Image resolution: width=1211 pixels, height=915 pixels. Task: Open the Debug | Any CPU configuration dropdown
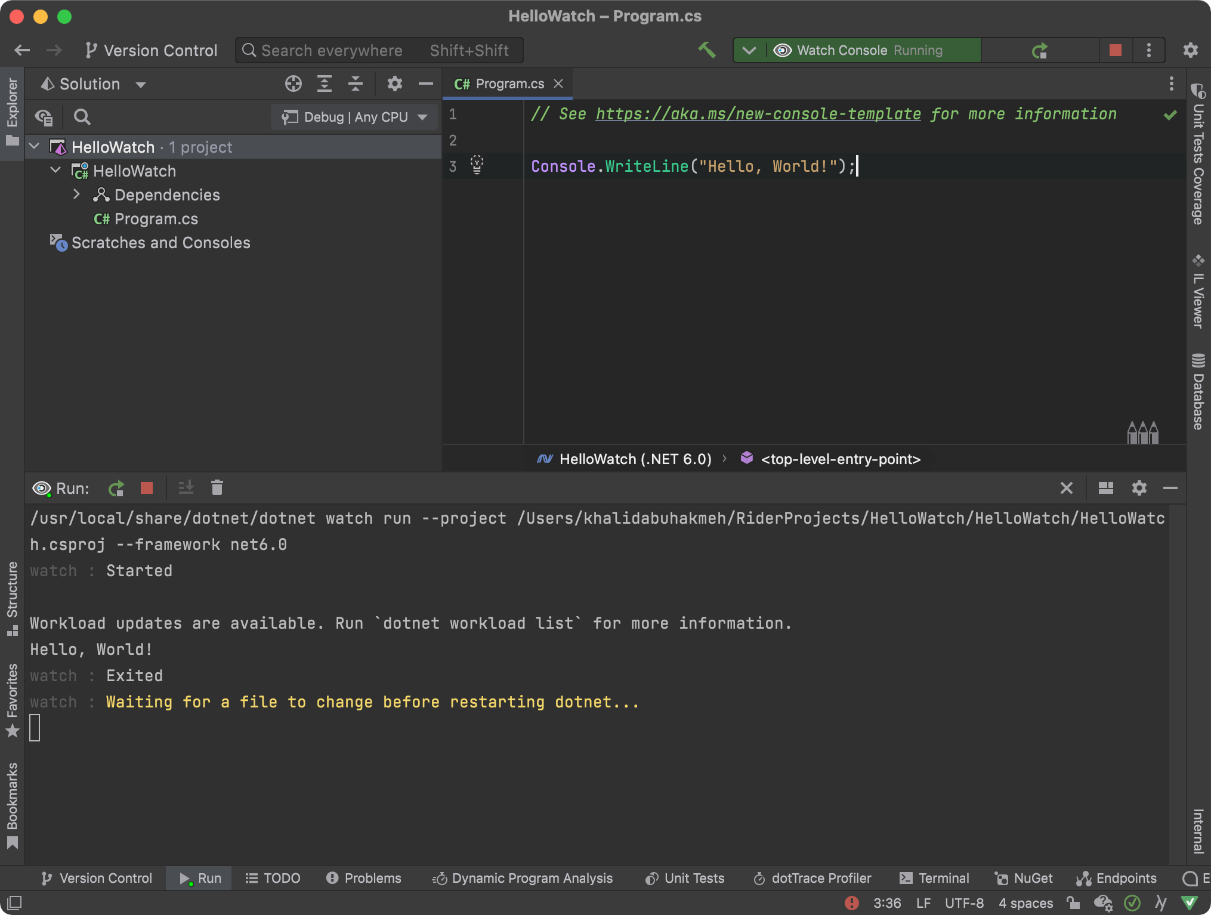click(x=355, y=117)
